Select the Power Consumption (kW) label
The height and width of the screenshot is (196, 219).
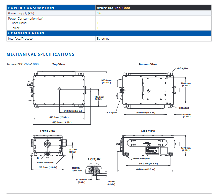click(x=26, y=19)
